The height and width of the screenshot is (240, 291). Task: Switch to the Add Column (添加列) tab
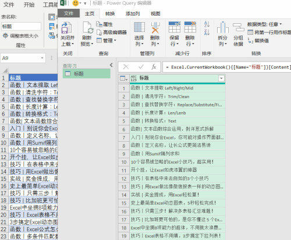coord(133,14)
